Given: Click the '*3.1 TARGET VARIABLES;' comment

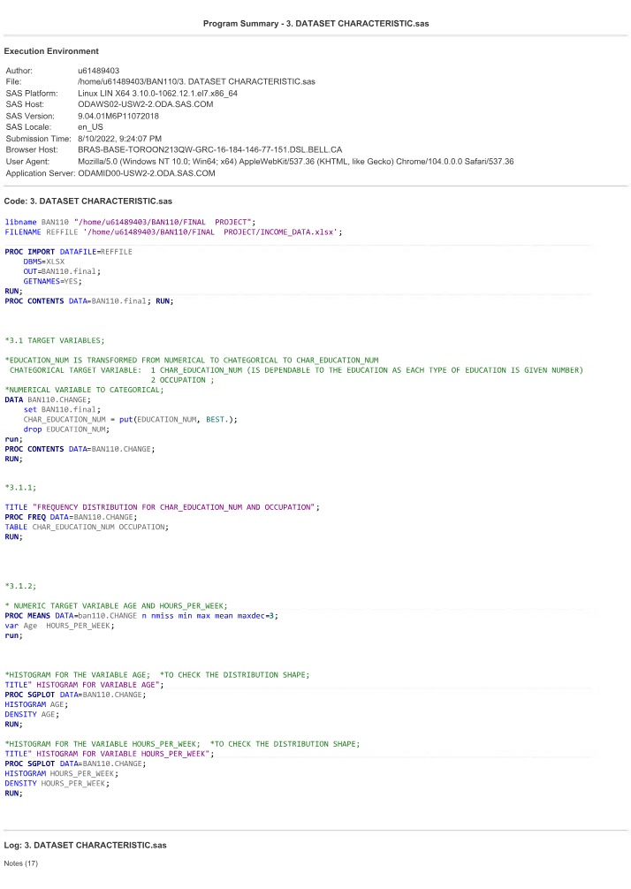Looking at the screenshot, I should [55, 341].
